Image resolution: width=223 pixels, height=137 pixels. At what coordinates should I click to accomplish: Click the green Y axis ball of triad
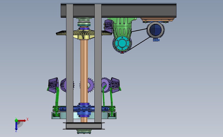click(x=16, y=121)
